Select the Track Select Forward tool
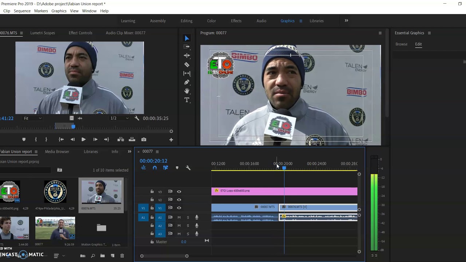466x262 pixels. point(187,47)
